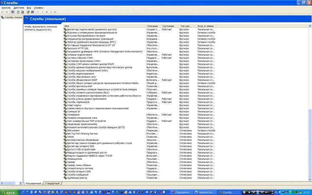Open the пуск Start button
The image size is (312, 195).
tap(9, 193)
